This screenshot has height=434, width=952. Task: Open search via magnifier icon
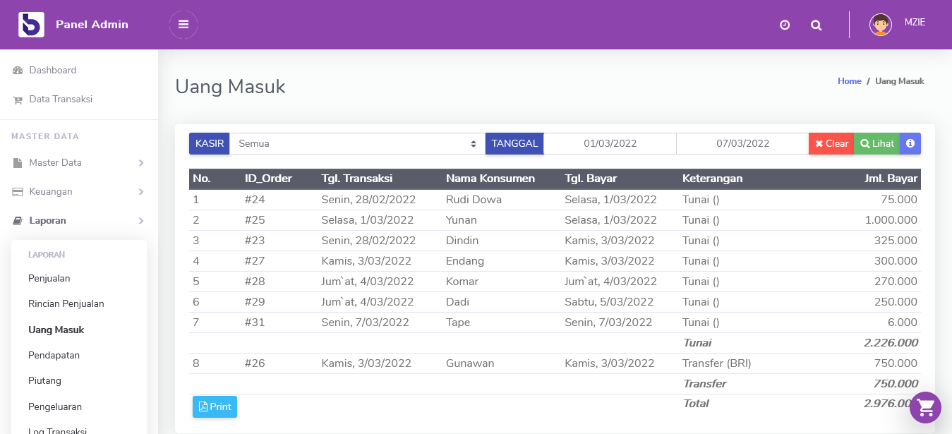[817, 25]
